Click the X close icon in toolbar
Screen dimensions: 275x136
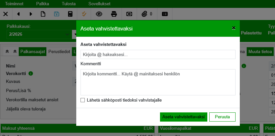pyautogui.click(x=6, y=14)
